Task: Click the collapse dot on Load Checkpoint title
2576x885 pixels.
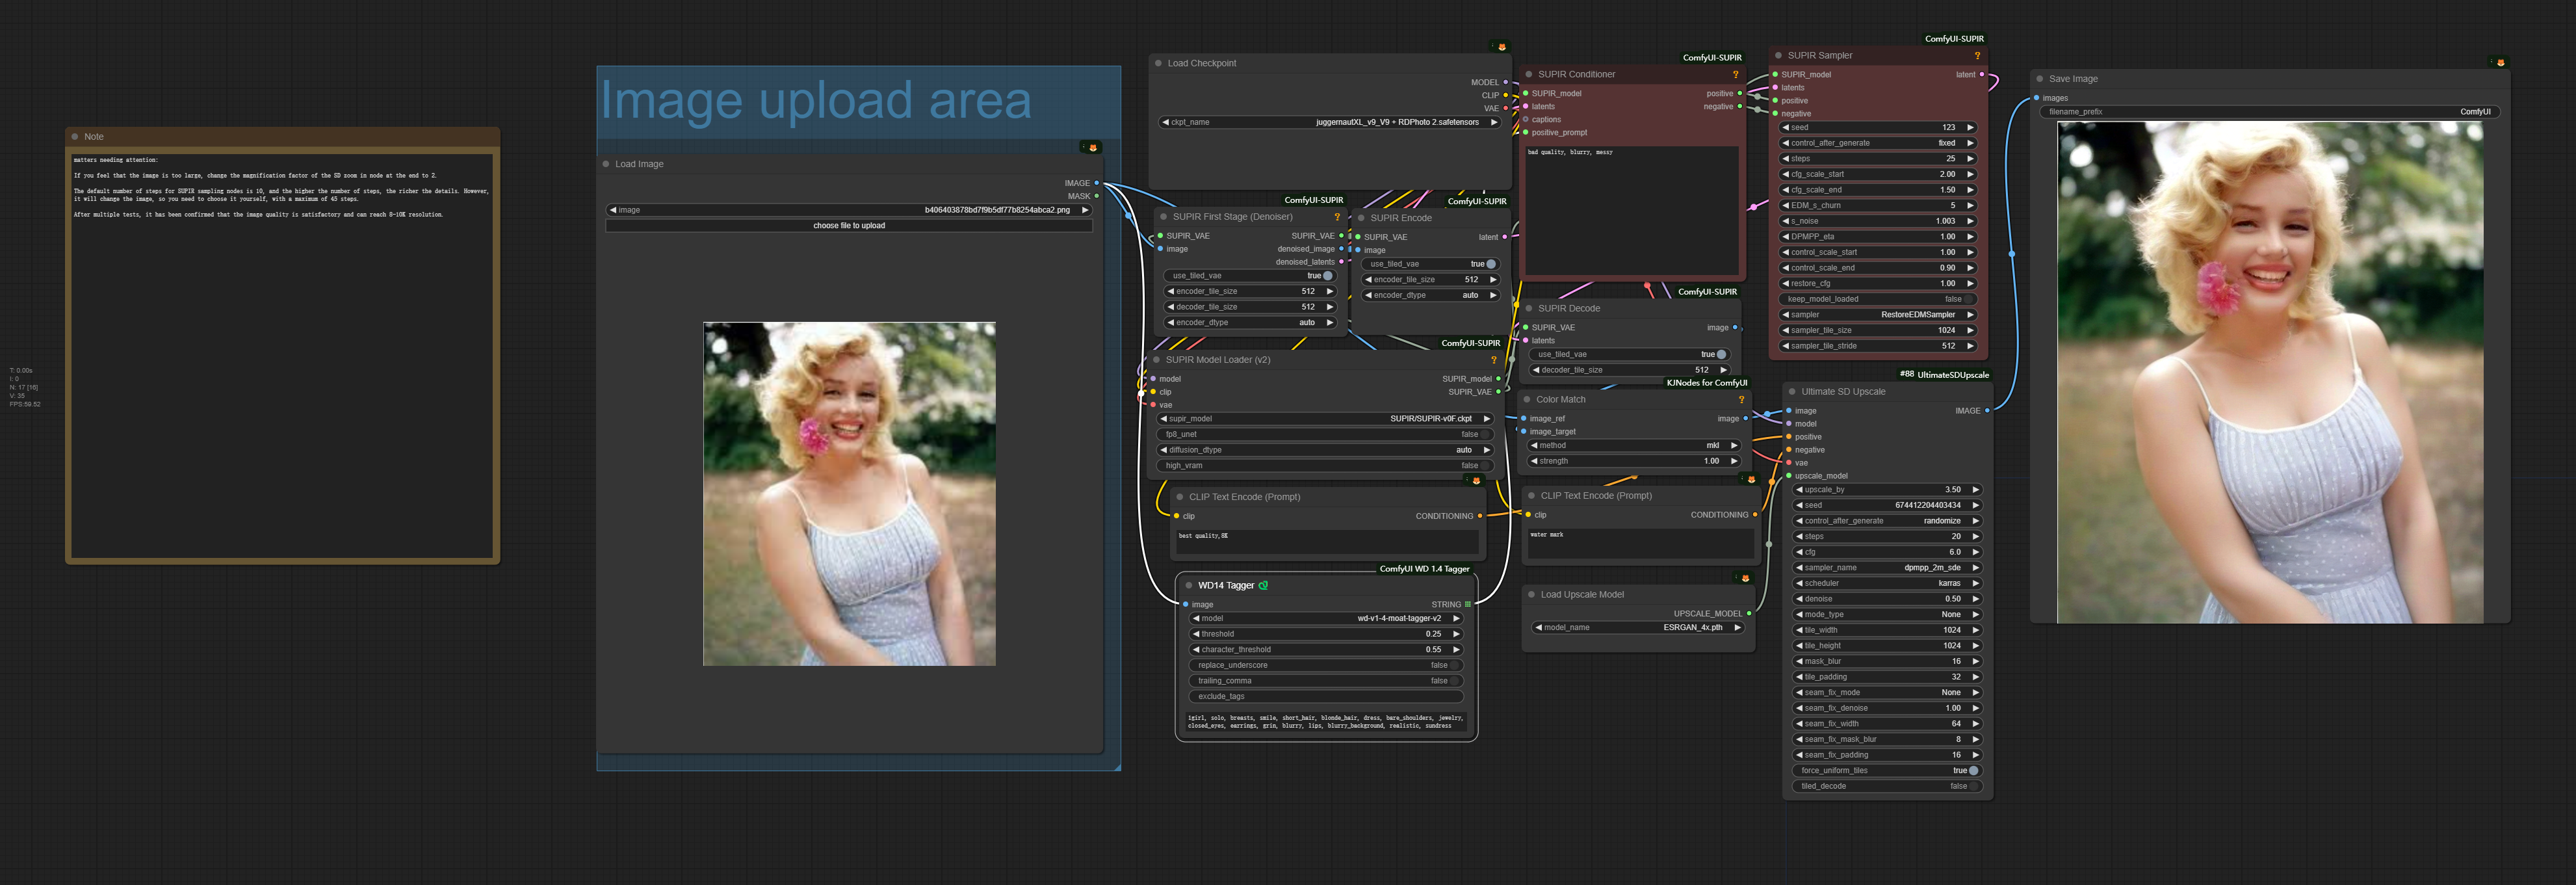Action: (x=1160, y=62)
